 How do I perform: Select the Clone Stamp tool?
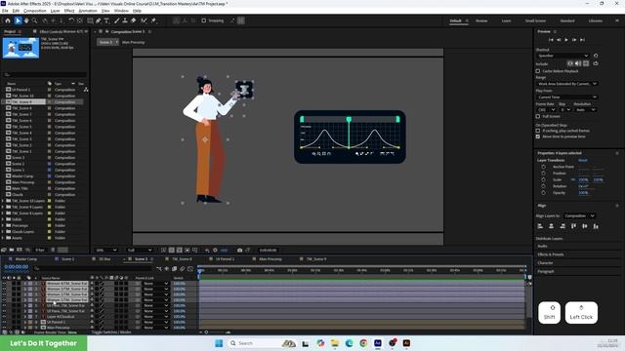(x=125, y=20)
